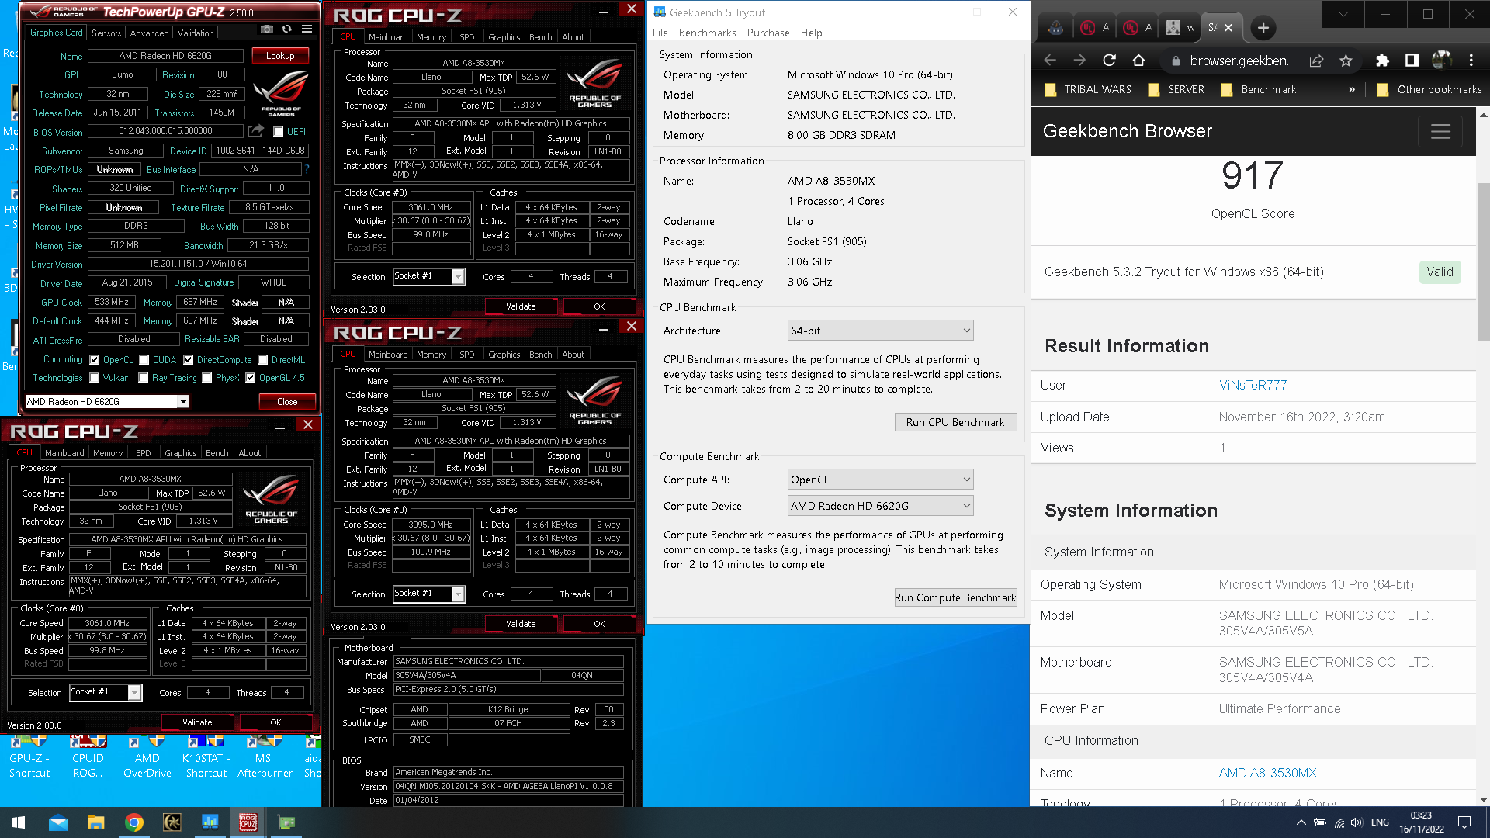The image size is (1490, 838).
Task: Switch to the Sensors tab in GPU-Z
Action: click(x=106, y=33)
